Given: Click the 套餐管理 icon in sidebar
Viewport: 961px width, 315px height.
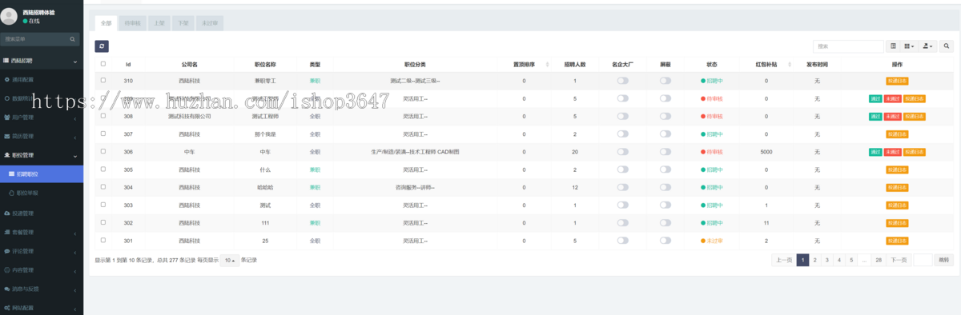Looking at the screenshot, I should (7, 232).
